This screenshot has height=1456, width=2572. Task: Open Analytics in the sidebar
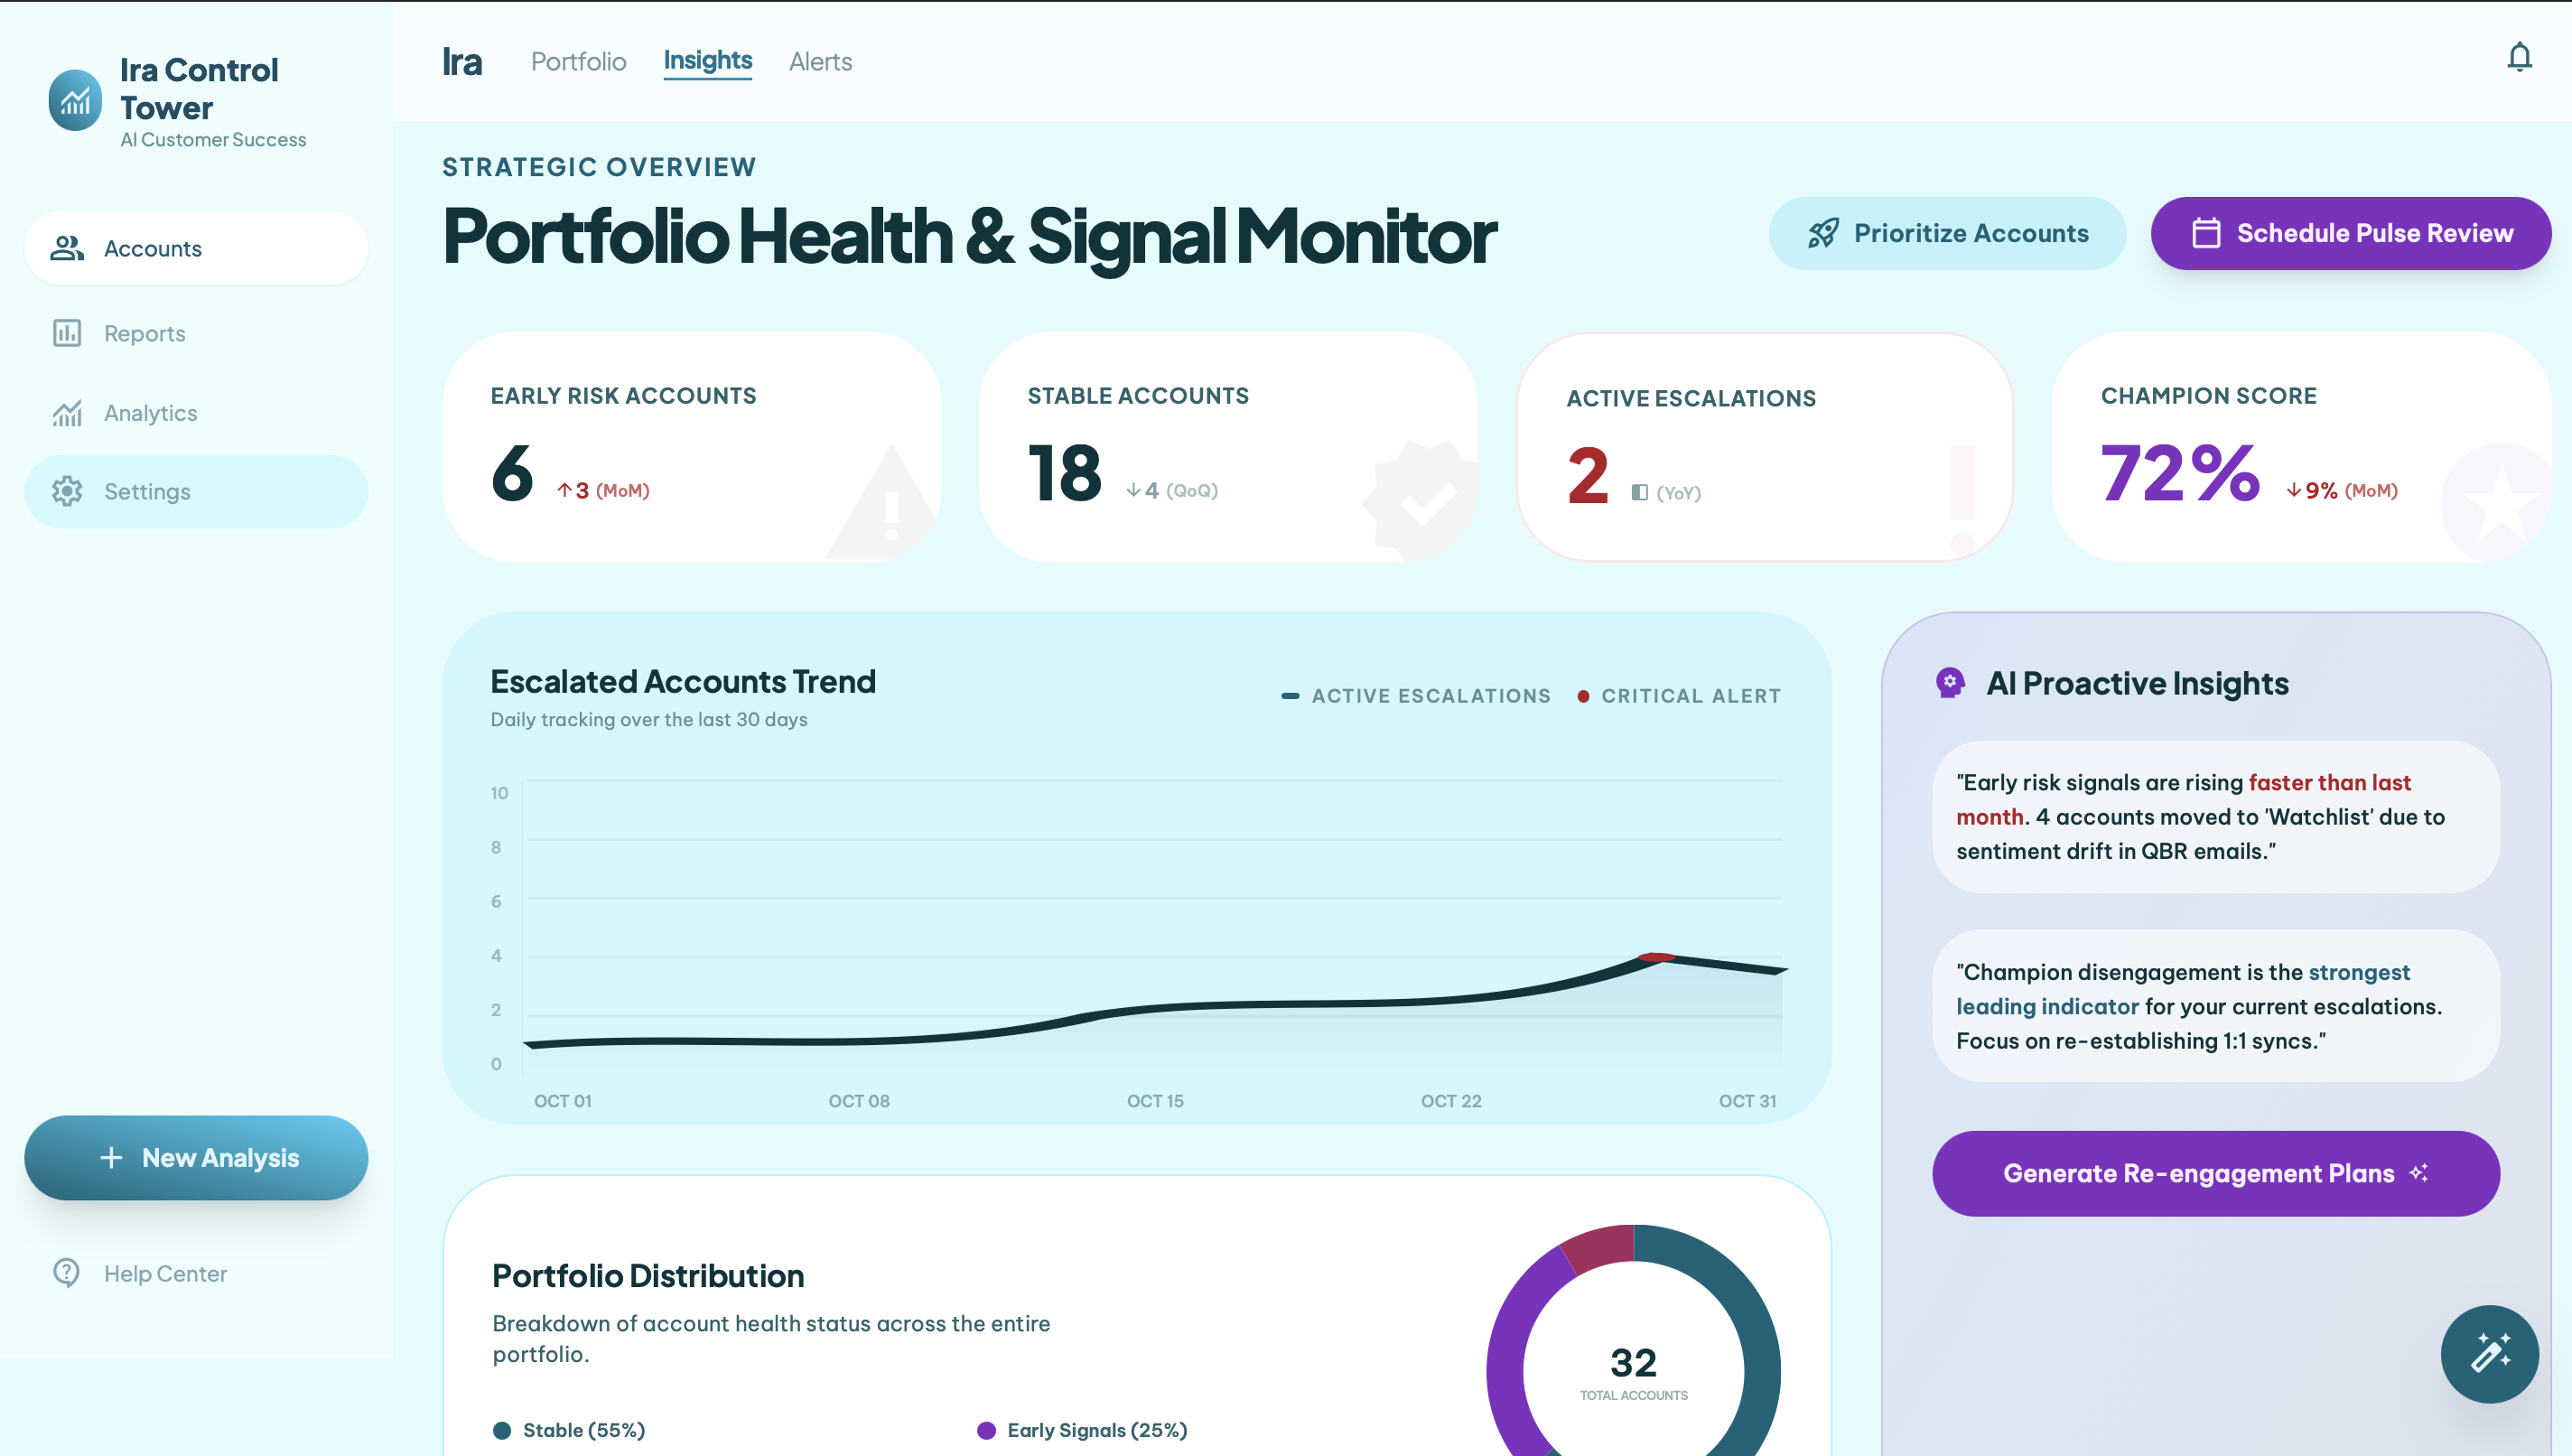point(196,413)
